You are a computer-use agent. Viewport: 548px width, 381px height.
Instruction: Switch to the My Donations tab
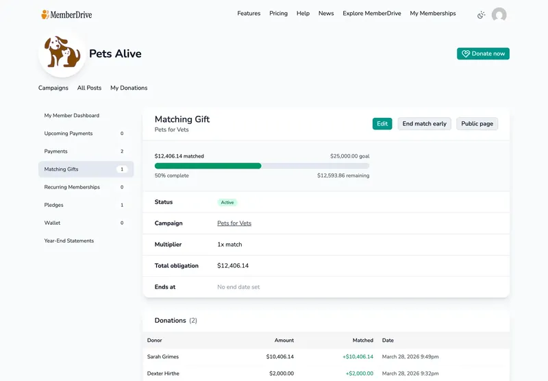coord(129,88)
